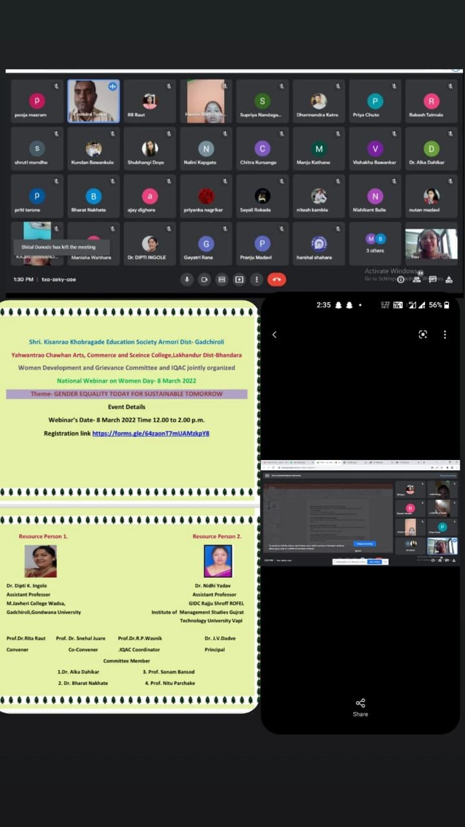Open the meeting details info icon

(x=400, y=279)
